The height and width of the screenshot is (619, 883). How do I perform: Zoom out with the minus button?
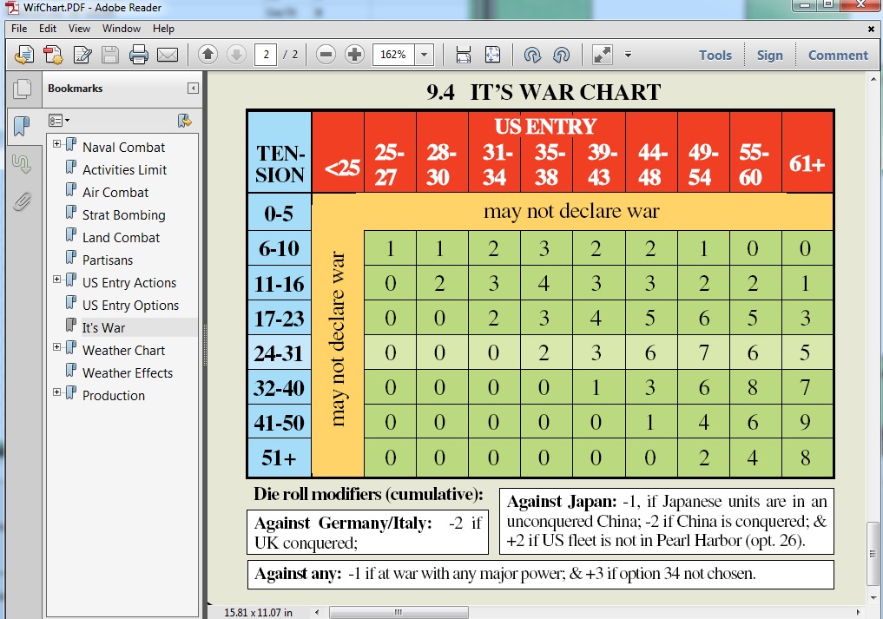[x=326, y=54]
